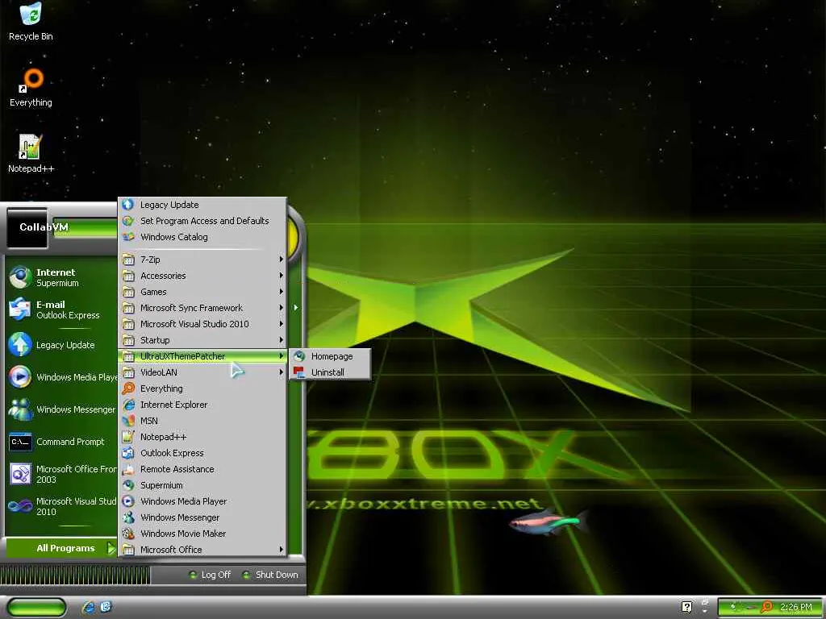Expand the Accessories folder submenu
This screenshot has height=619, width=826.
[x=202, y=276]
